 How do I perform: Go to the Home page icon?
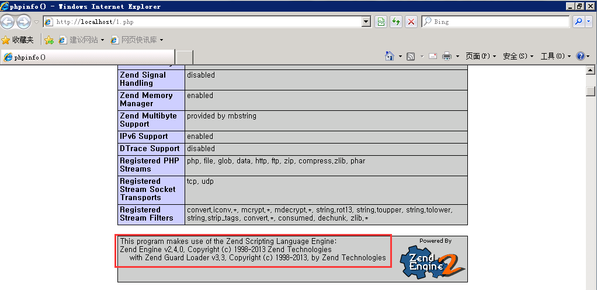coord(390,56)
